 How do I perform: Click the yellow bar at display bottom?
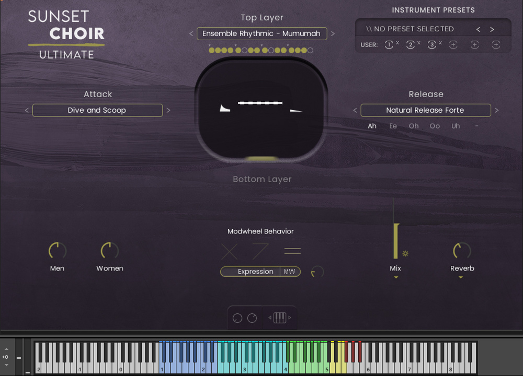click(262, 159)
